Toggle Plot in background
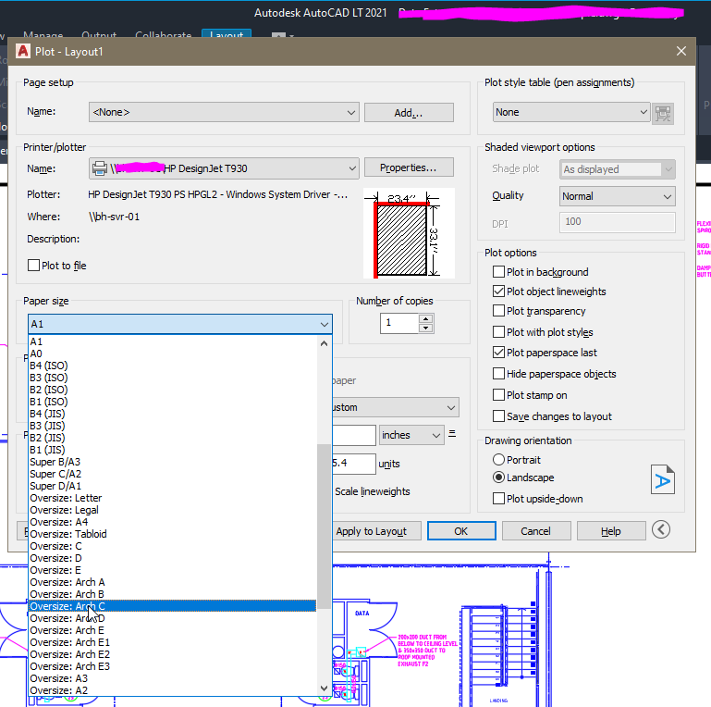 (498, 272)
